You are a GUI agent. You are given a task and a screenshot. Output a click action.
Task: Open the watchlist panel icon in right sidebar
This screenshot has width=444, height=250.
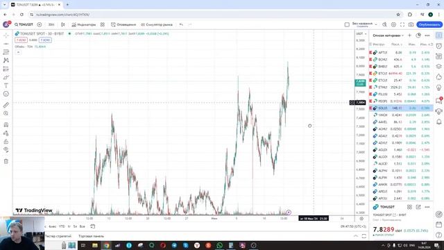438,35
